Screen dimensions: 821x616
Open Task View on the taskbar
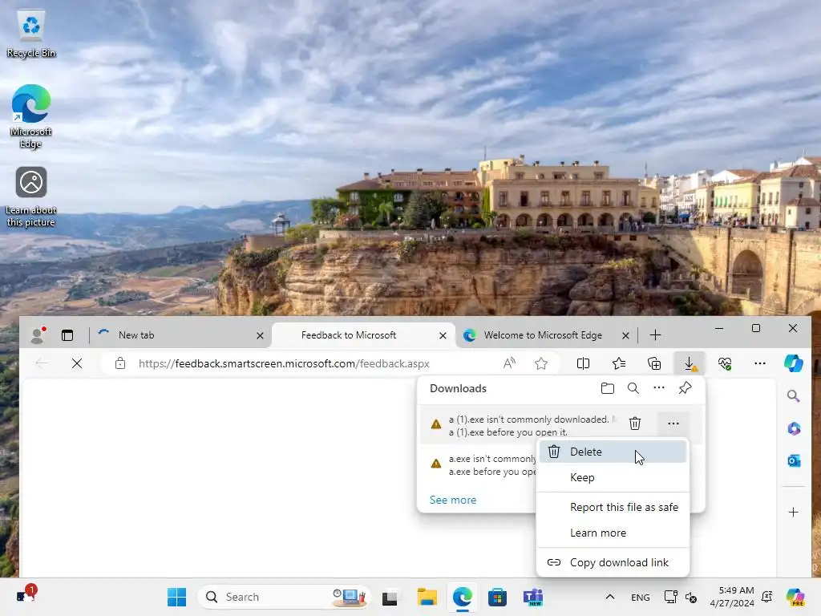click(x=390, y=597)
